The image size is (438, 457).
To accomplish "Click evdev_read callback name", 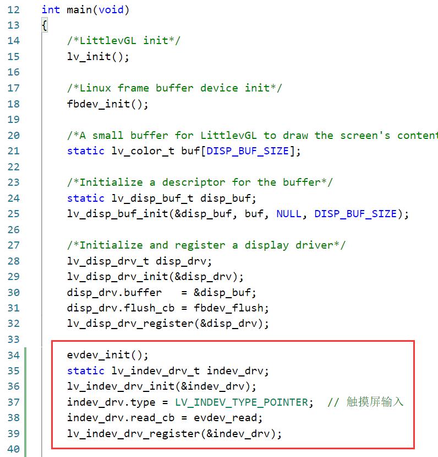I will [226, 418].
